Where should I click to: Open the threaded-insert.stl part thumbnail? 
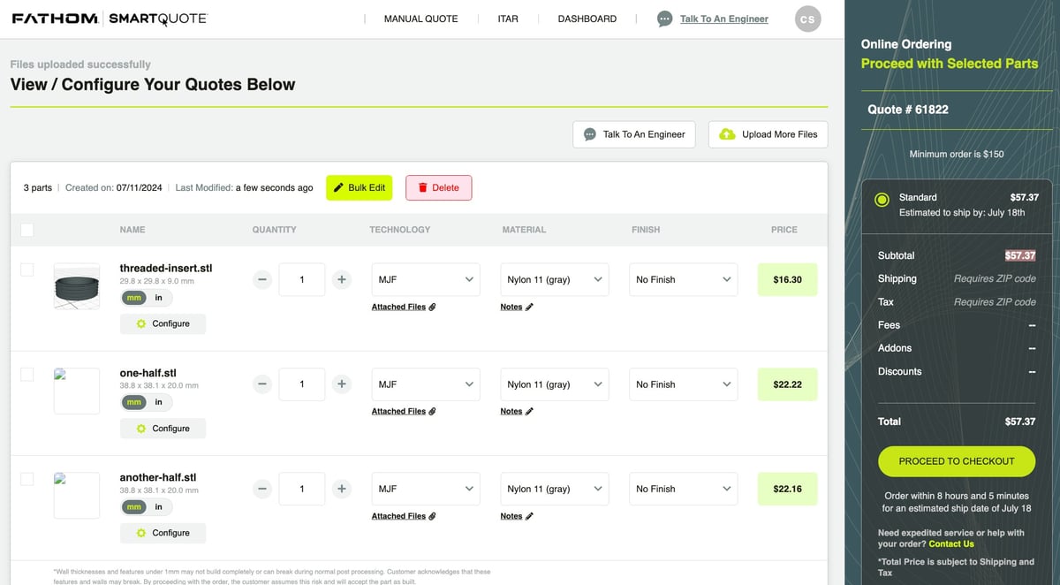(77, 286)
